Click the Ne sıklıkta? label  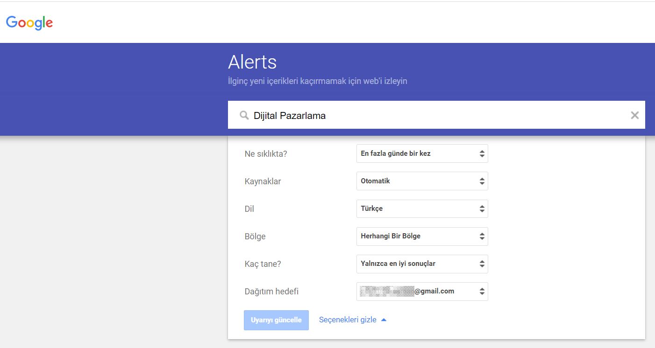pos(266,154)
